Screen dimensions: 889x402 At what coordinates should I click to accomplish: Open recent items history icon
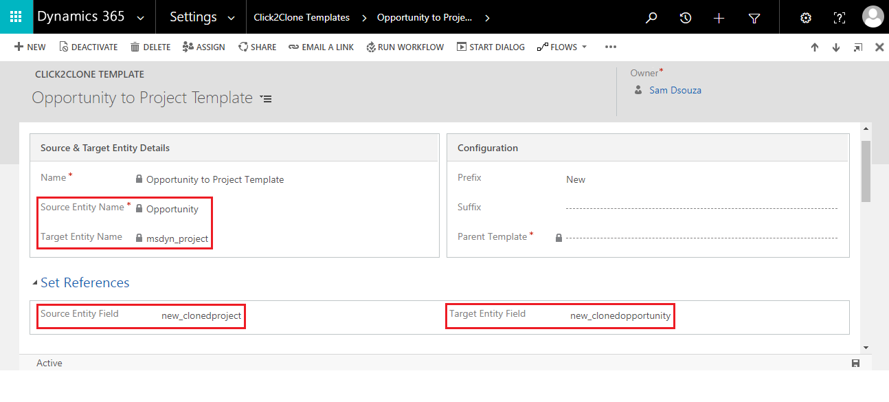point(686,18)
